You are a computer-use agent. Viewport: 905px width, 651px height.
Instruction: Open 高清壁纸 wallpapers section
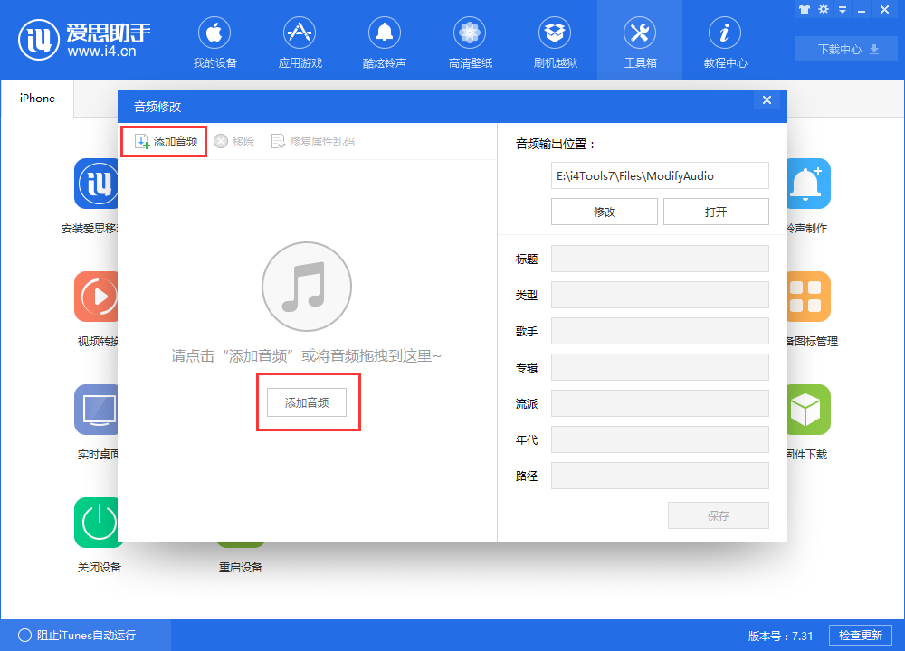(470, 41)
